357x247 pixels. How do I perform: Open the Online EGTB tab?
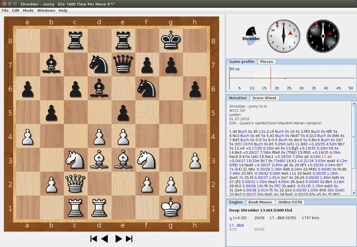click(290, 202)
